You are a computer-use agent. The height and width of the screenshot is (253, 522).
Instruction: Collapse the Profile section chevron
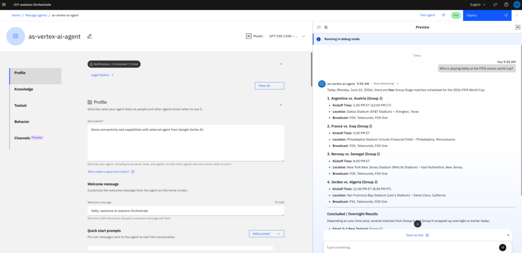tap(281, 105)
